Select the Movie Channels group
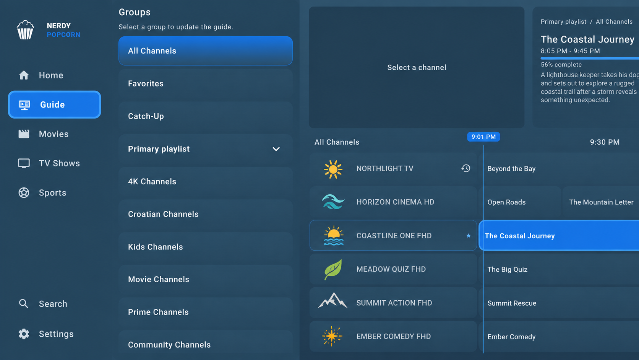Viewport: 639px width, 360px height. point(206,279)
